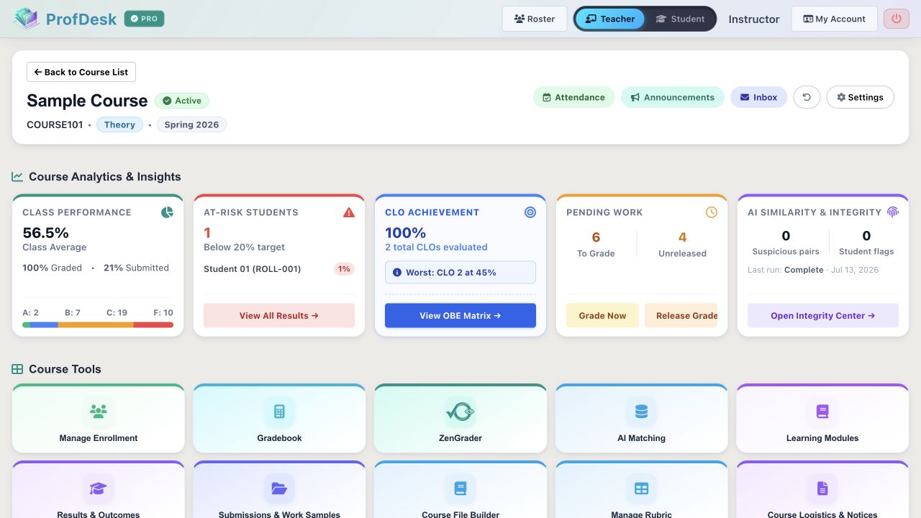Open the course Inbox

[x=759, y=97]
